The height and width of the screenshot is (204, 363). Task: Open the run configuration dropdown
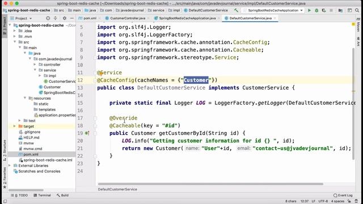pyautogui.click(x=273, y=10)
